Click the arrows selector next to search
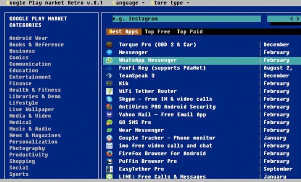The image size is (301, 182). (294, 19)
